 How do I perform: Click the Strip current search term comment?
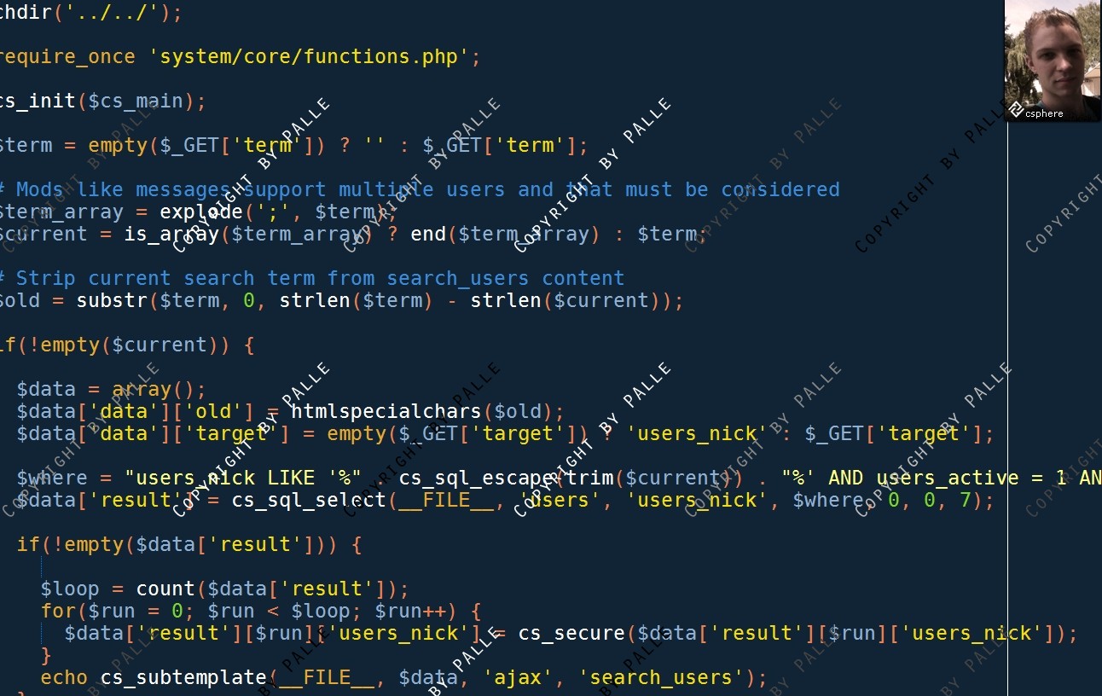pos(312,278)
